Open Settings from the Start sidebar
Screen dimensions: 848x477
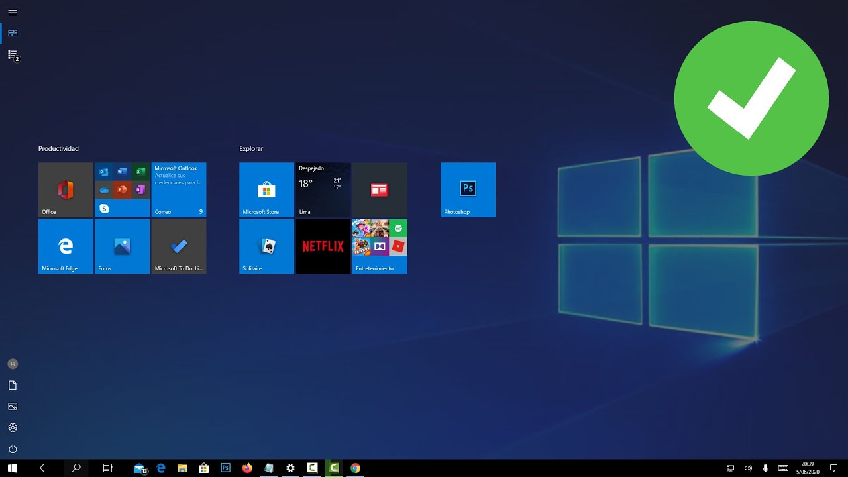13,427
